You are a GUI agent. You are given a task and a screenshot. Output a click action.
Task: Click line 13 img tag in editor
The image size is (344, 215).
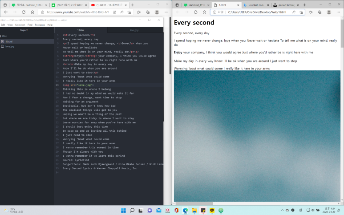pyautogui.click(x=78, y=85)
